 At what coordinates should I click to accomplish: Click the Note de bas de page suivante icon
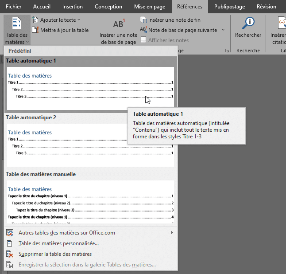point(143,30)
